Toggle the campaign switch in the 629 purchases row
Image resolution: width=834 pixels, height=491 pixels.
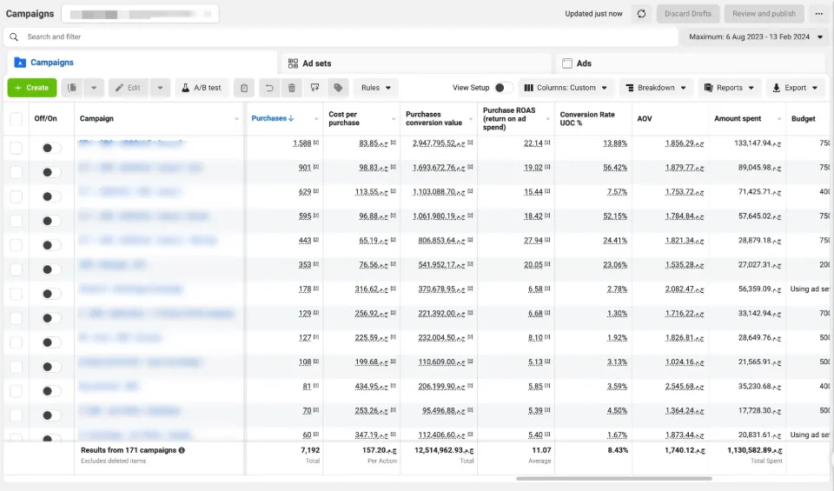pyautogui.click(x=51, y=196)
